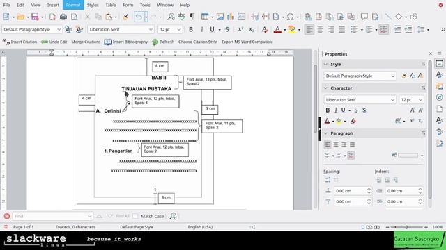
Task: Click the Merge Citations button
Action: [x=86, y=42]
